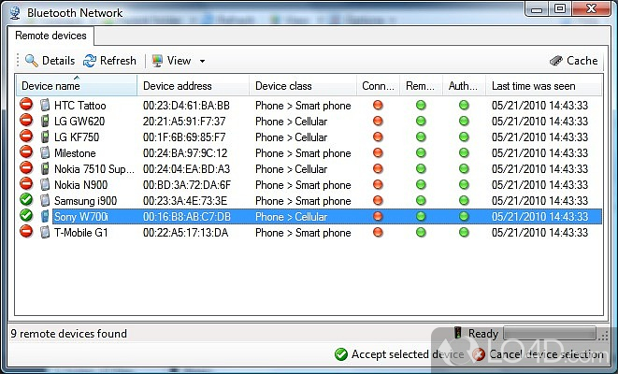Screen dimensions: 618x374
Task: Open the View dropdown arrow
Action: (202, 61)
